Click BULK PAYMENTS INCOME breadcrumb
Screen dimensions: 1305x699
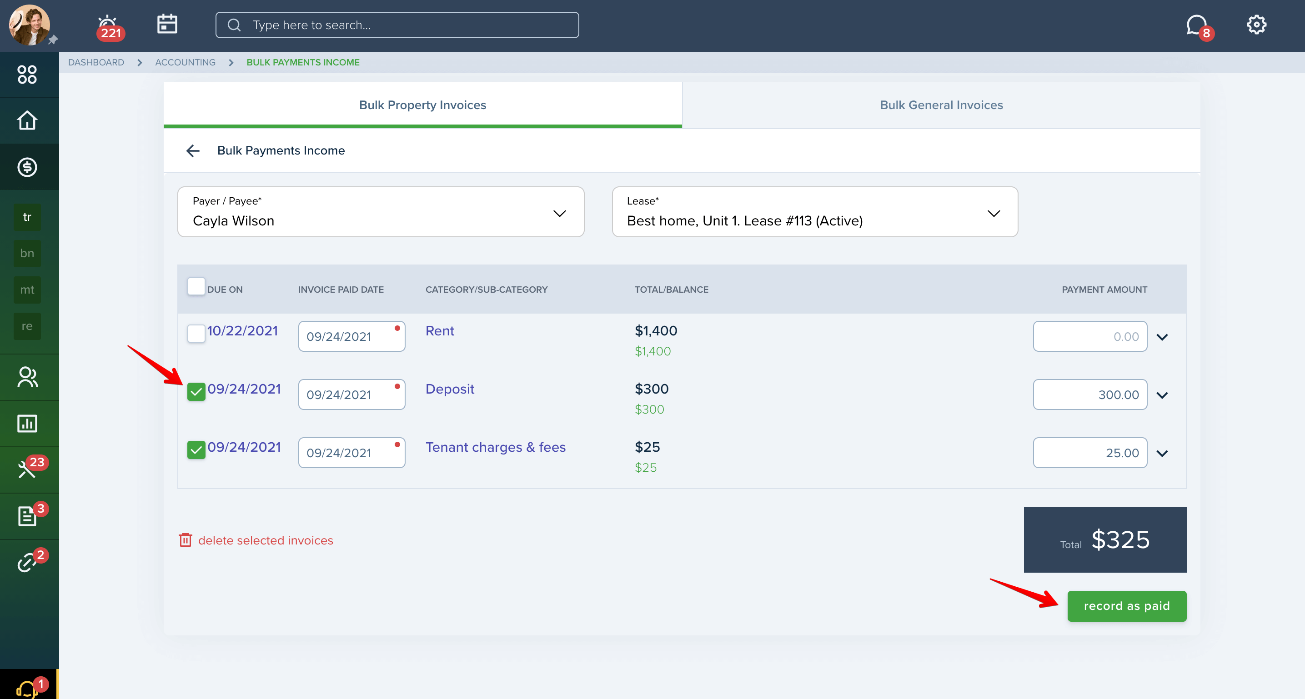(303, 62)
